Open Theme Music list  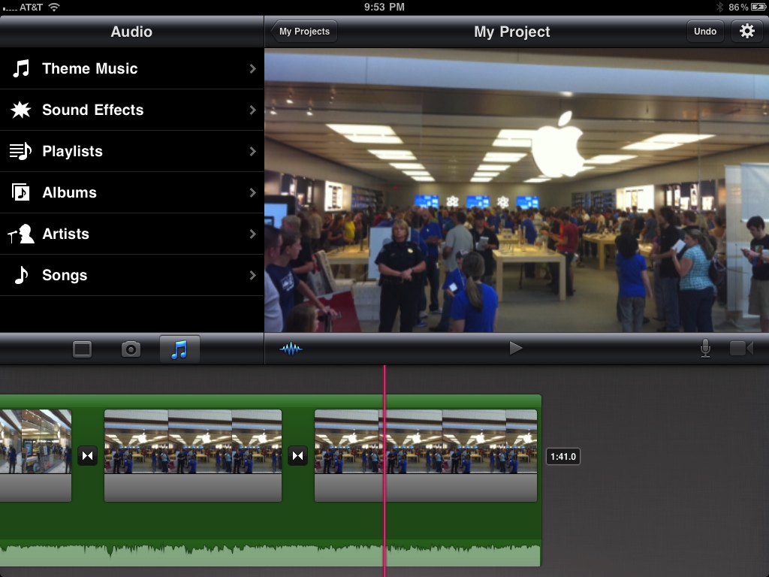pyautogui.click(x=131, y=68)
